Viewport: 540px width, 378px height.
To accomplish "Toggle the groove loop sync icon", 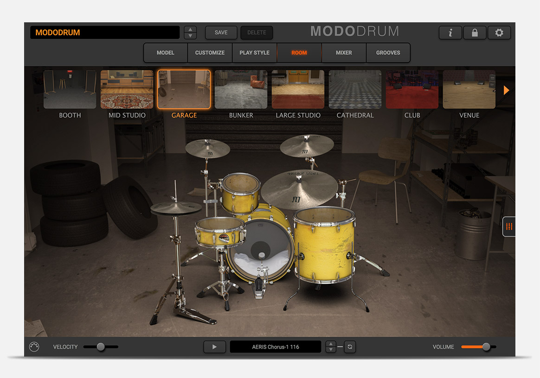I will point(350,347).
